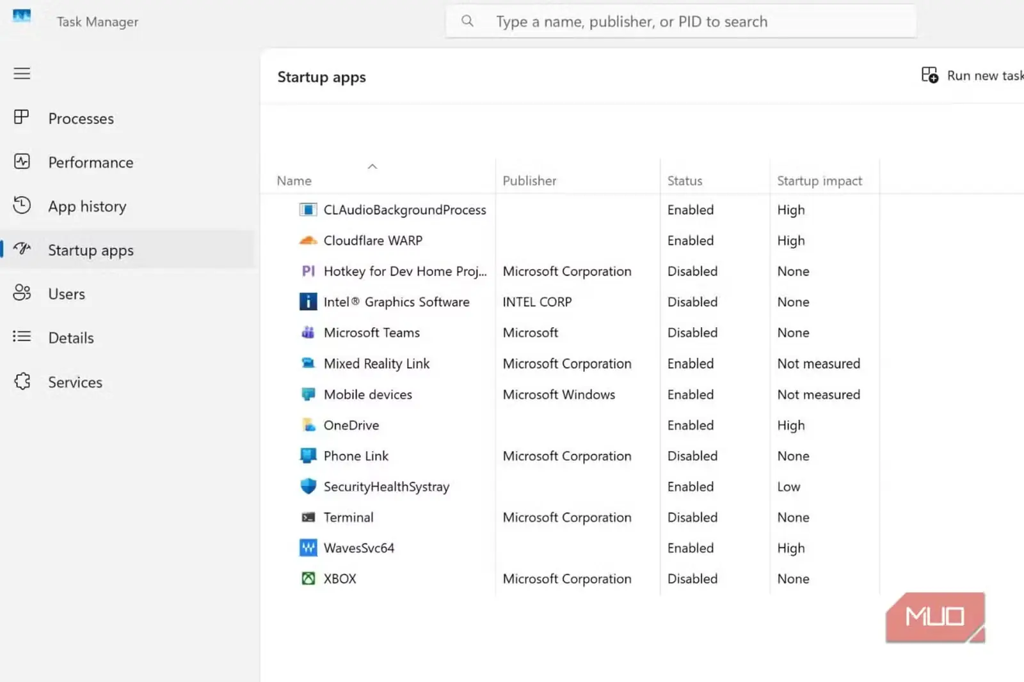Select the Cloudflare WARP entry
Viewport: 1024px width, 682px height.
[372, 240]
